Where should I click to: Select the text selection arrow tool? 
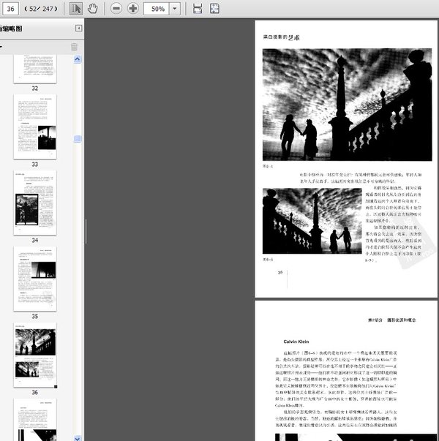tap(76, 9)
